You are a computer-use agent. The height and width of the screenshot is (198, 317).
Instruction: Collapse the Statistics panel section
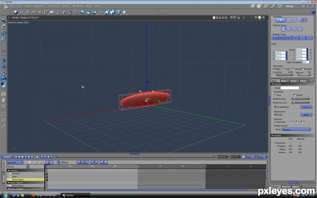pos(272,135)
